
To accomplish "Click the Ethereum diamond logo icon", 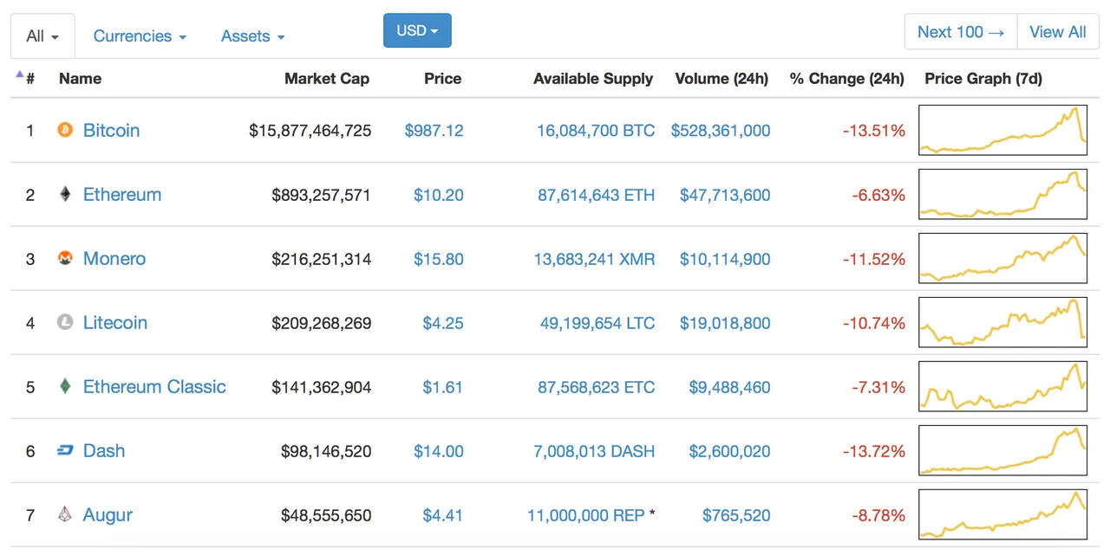I will [x=65, y=195].
